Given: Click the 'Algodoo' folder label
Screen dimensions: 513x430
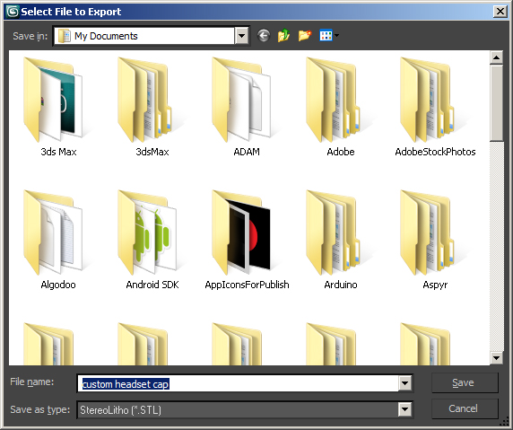Looking at the screenshot, I should (58, 285).
